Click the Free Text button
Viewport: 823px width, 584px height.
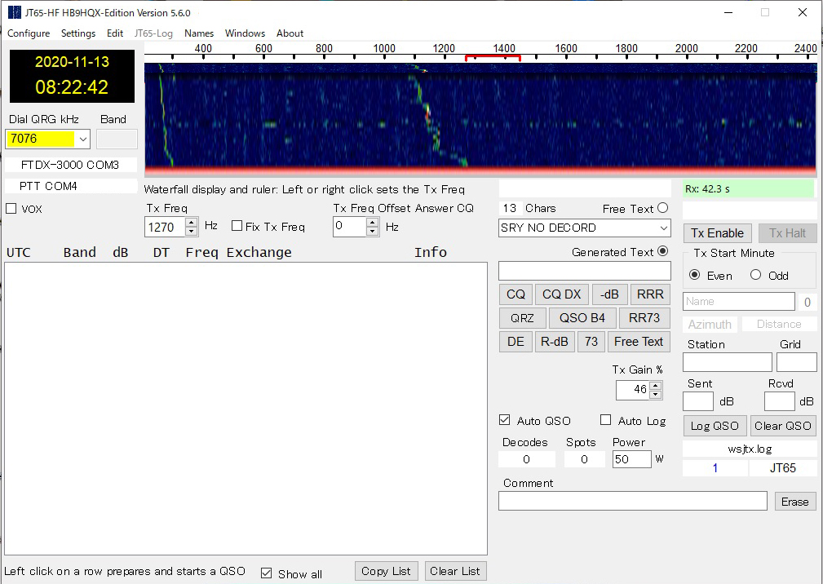click(x=639, y=342)
